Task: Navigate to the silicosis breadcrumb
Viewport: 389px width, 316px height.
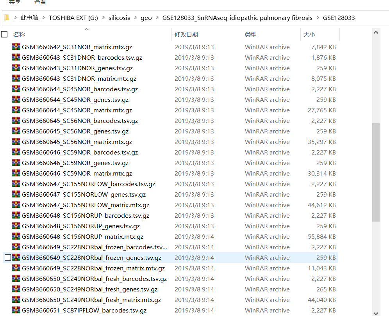Action: [119, 18]
